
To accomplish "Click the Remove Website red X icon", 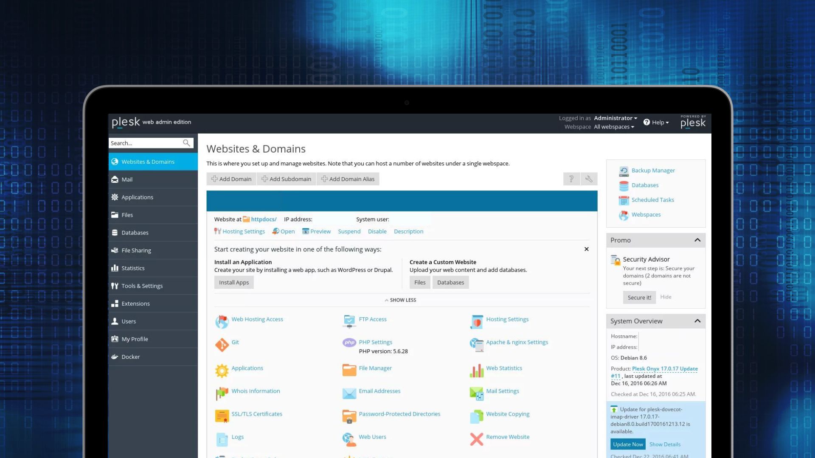I will coord(476,439).
